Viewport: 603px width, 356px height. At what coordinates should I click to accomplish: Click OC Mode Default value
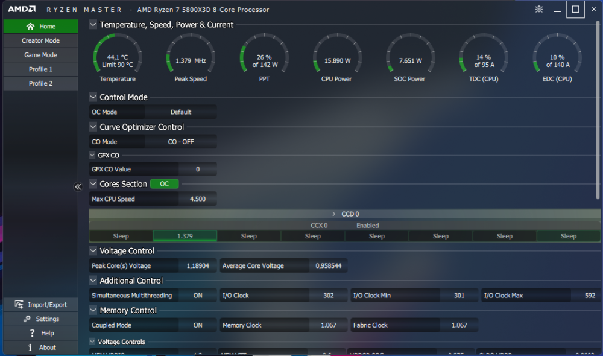click(x=181, y=112)
